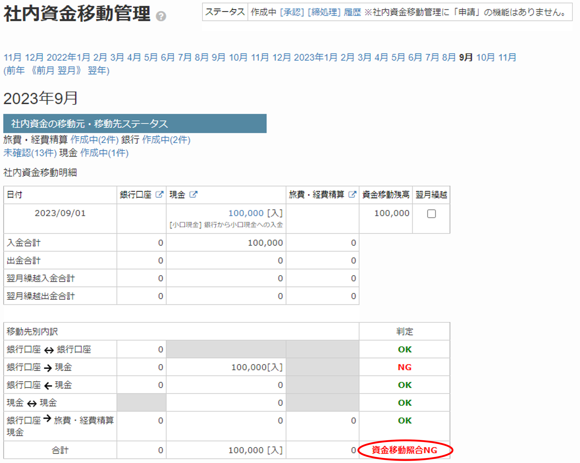Click the 作成中 status text
580x463 pixels.
(263, 12)
